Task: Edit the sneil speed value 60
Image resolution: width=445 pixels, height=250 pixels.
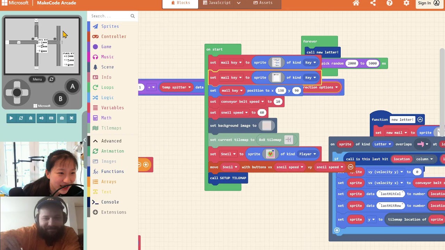Action: [262, 112]
